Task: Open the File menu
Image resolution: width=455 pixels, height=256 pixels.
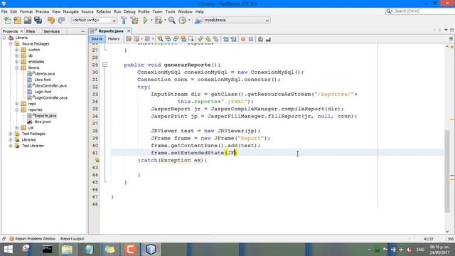Action: 4,11
